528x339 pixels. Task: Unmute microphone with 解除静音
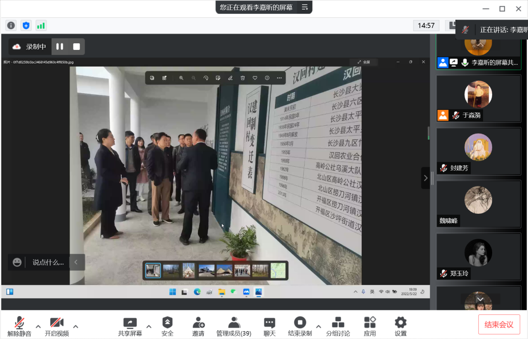coord(19,327)
